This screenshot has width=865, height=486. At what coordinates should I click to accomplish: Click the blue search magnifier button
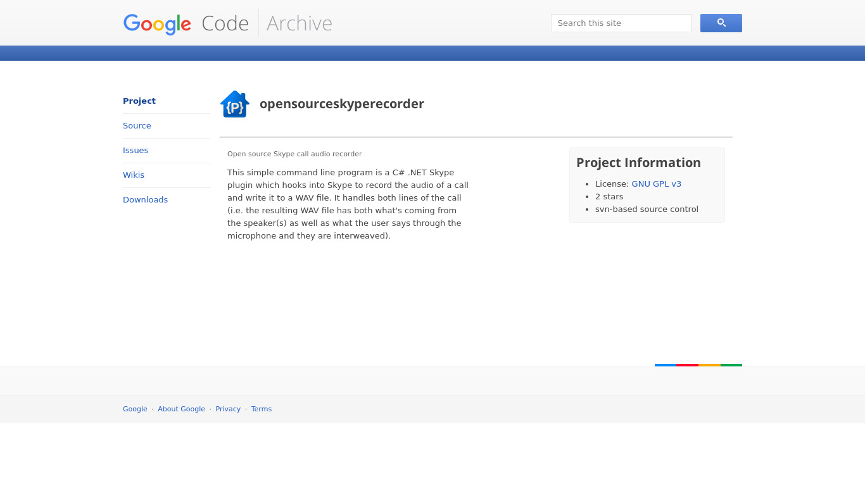[721, 23]
